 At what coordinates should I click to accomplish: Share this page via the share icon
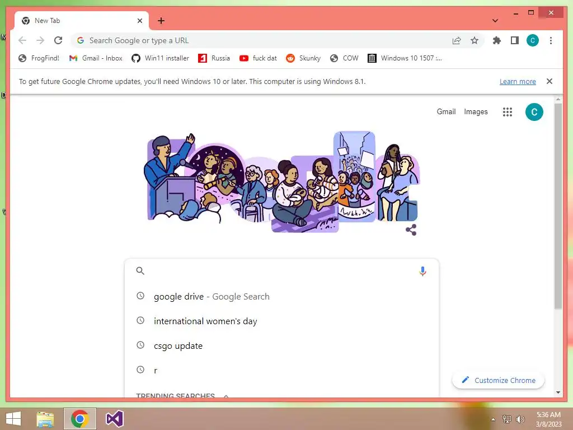pos(457,40)
